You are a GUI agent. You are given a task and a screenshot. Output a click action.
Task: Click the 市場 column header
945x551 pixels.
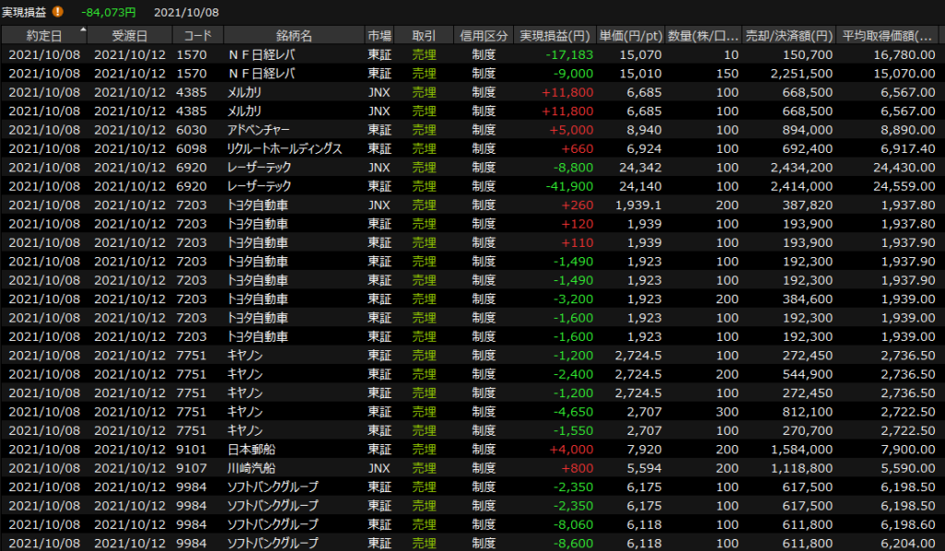(x=378, y=36)
